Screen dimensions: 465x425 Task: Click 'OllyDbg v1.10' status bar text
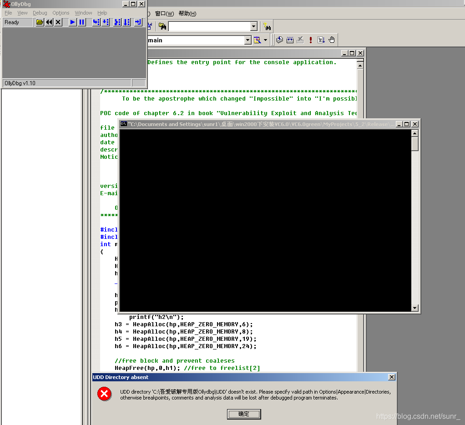(20, 83)
